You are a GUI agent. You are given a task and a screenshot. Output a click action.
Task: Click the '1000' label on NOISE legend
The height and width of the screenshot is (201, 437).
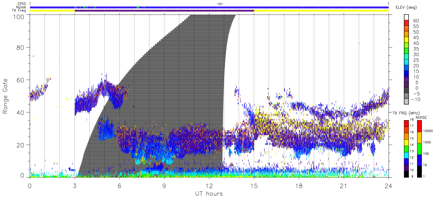point(428,142)
